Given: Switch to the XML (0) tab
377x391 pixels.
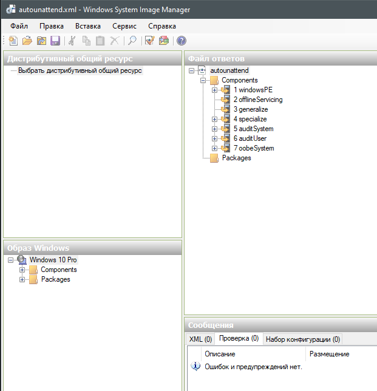Looking at the screenshot, I should 200,339.
